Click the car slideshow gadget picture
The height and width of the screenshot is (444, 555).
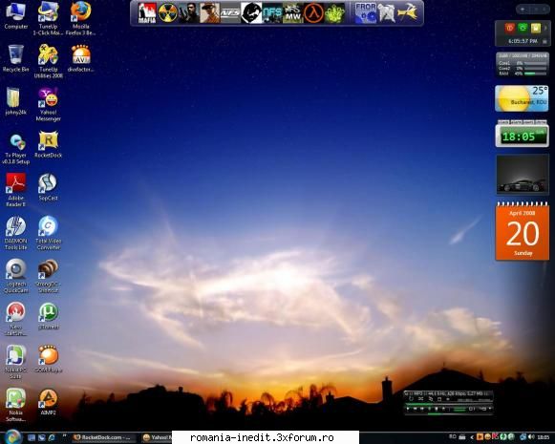click(x=523, y=175)
